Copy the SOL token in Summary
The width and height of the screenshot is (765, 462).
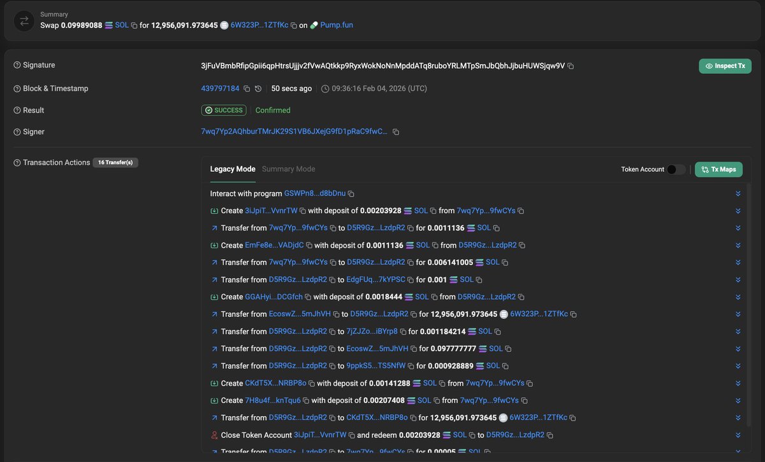point(134,25)
